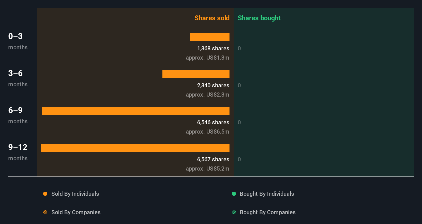
Task: Click the 6,567 shares value
Action: point(213,159)
